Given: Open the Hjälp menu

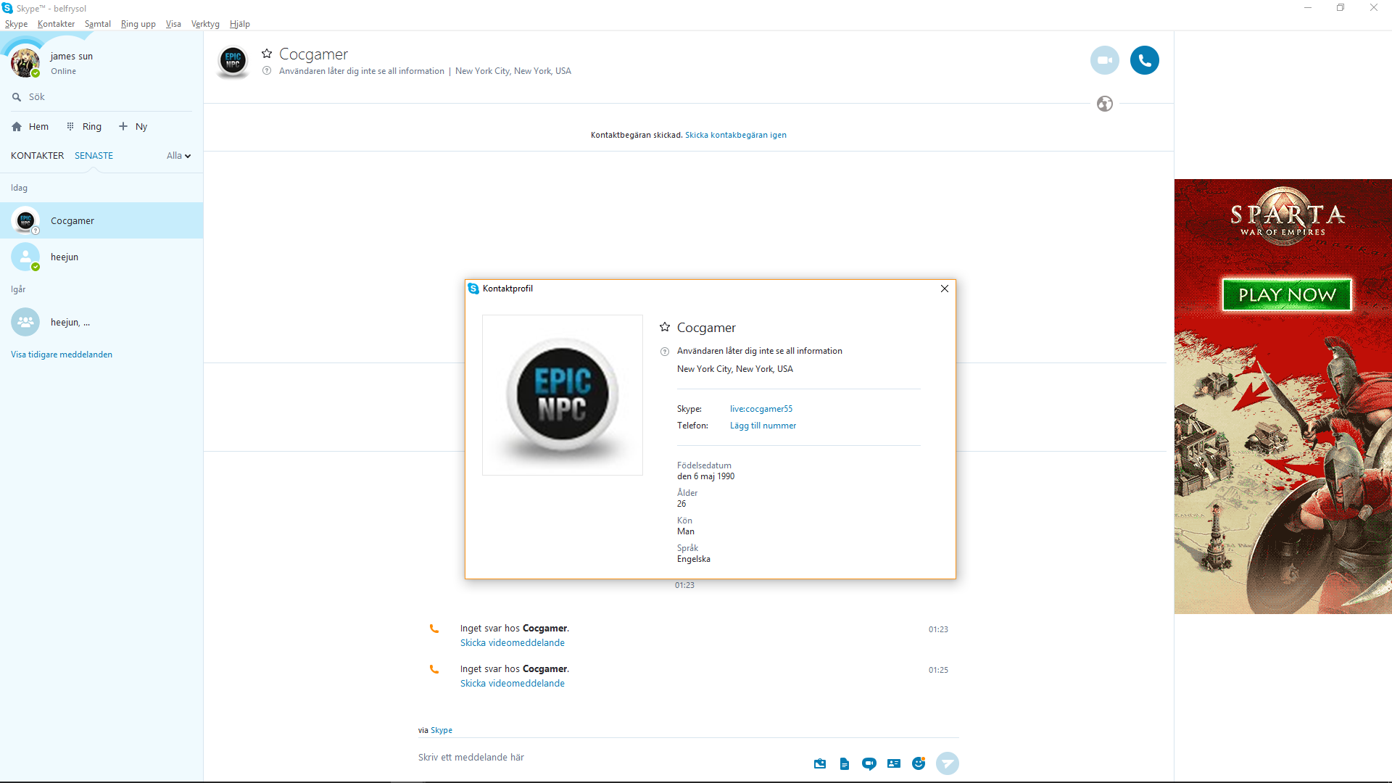Looking at the screenshot, I should coord(239,24).
